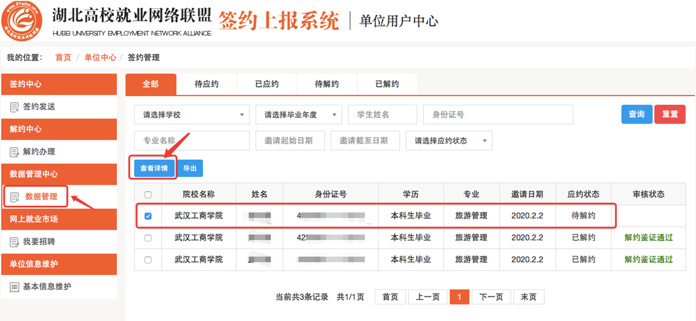Click the 下一页 pagination button
Viewport: 696px width, 321px height.
point(491,297)
